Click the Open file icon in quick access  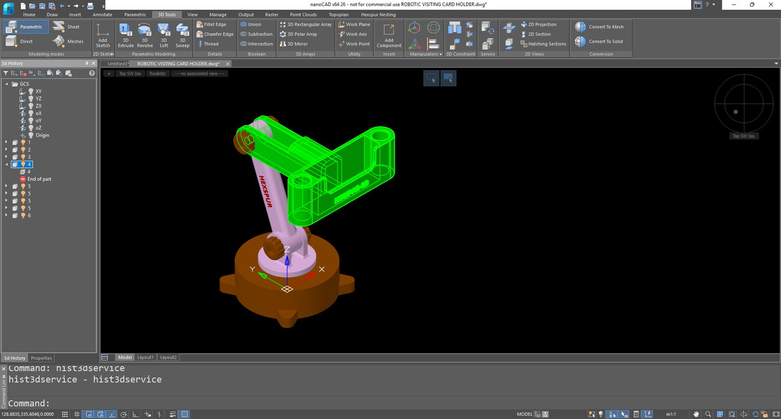[x=33, y=5]
